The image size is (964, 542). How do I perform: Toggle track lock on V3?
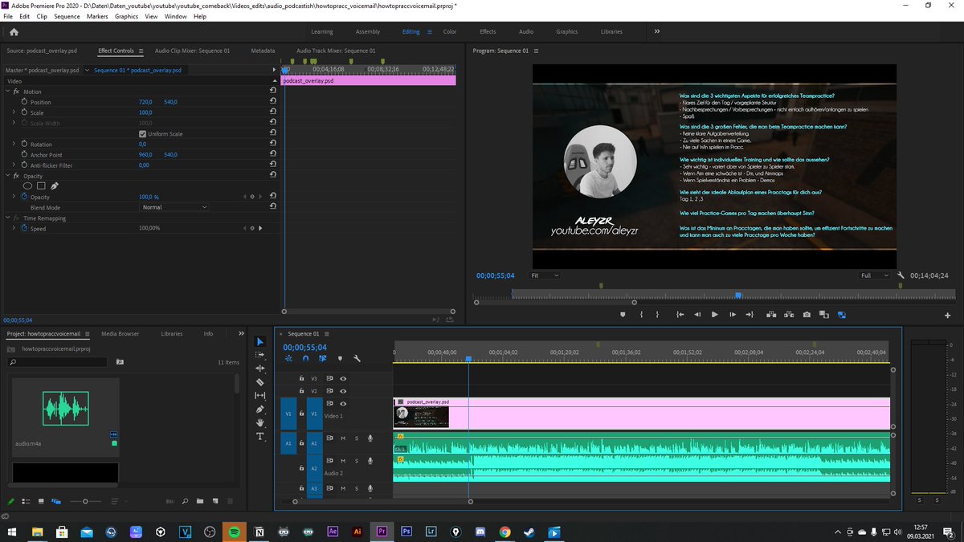301,378
